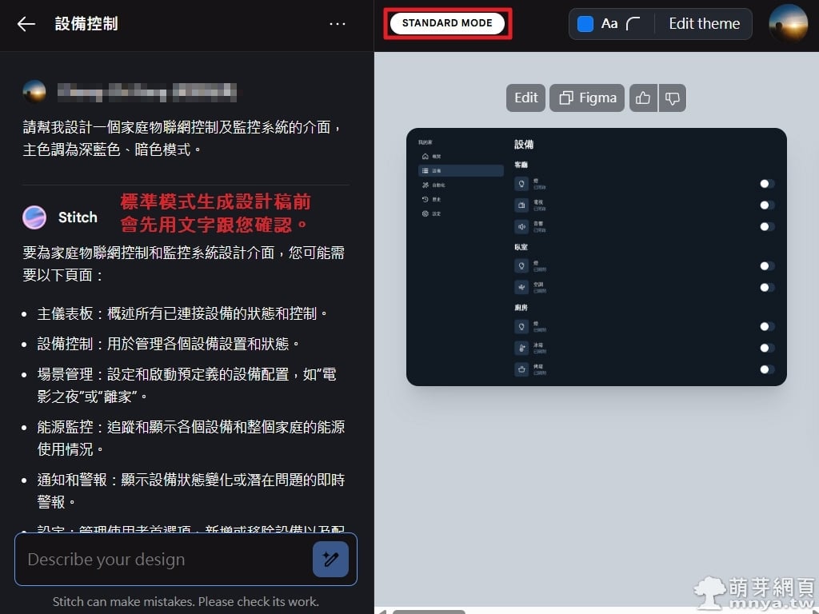Click the corner radius theme icon

pyautogui.click(x=633, y=23)
